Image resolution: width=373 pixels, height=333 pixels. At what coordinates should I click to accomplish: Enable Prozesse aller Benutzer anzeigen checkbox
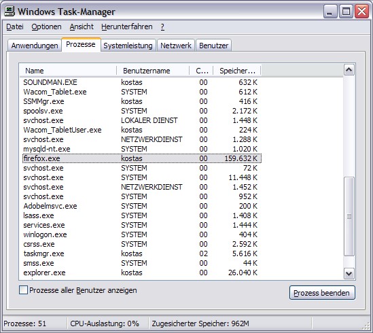coord(23,290)
